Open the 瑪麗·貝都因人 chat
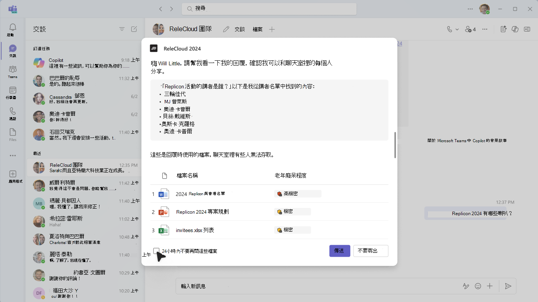Screen dimensions: 538x302 pos(85,204)
